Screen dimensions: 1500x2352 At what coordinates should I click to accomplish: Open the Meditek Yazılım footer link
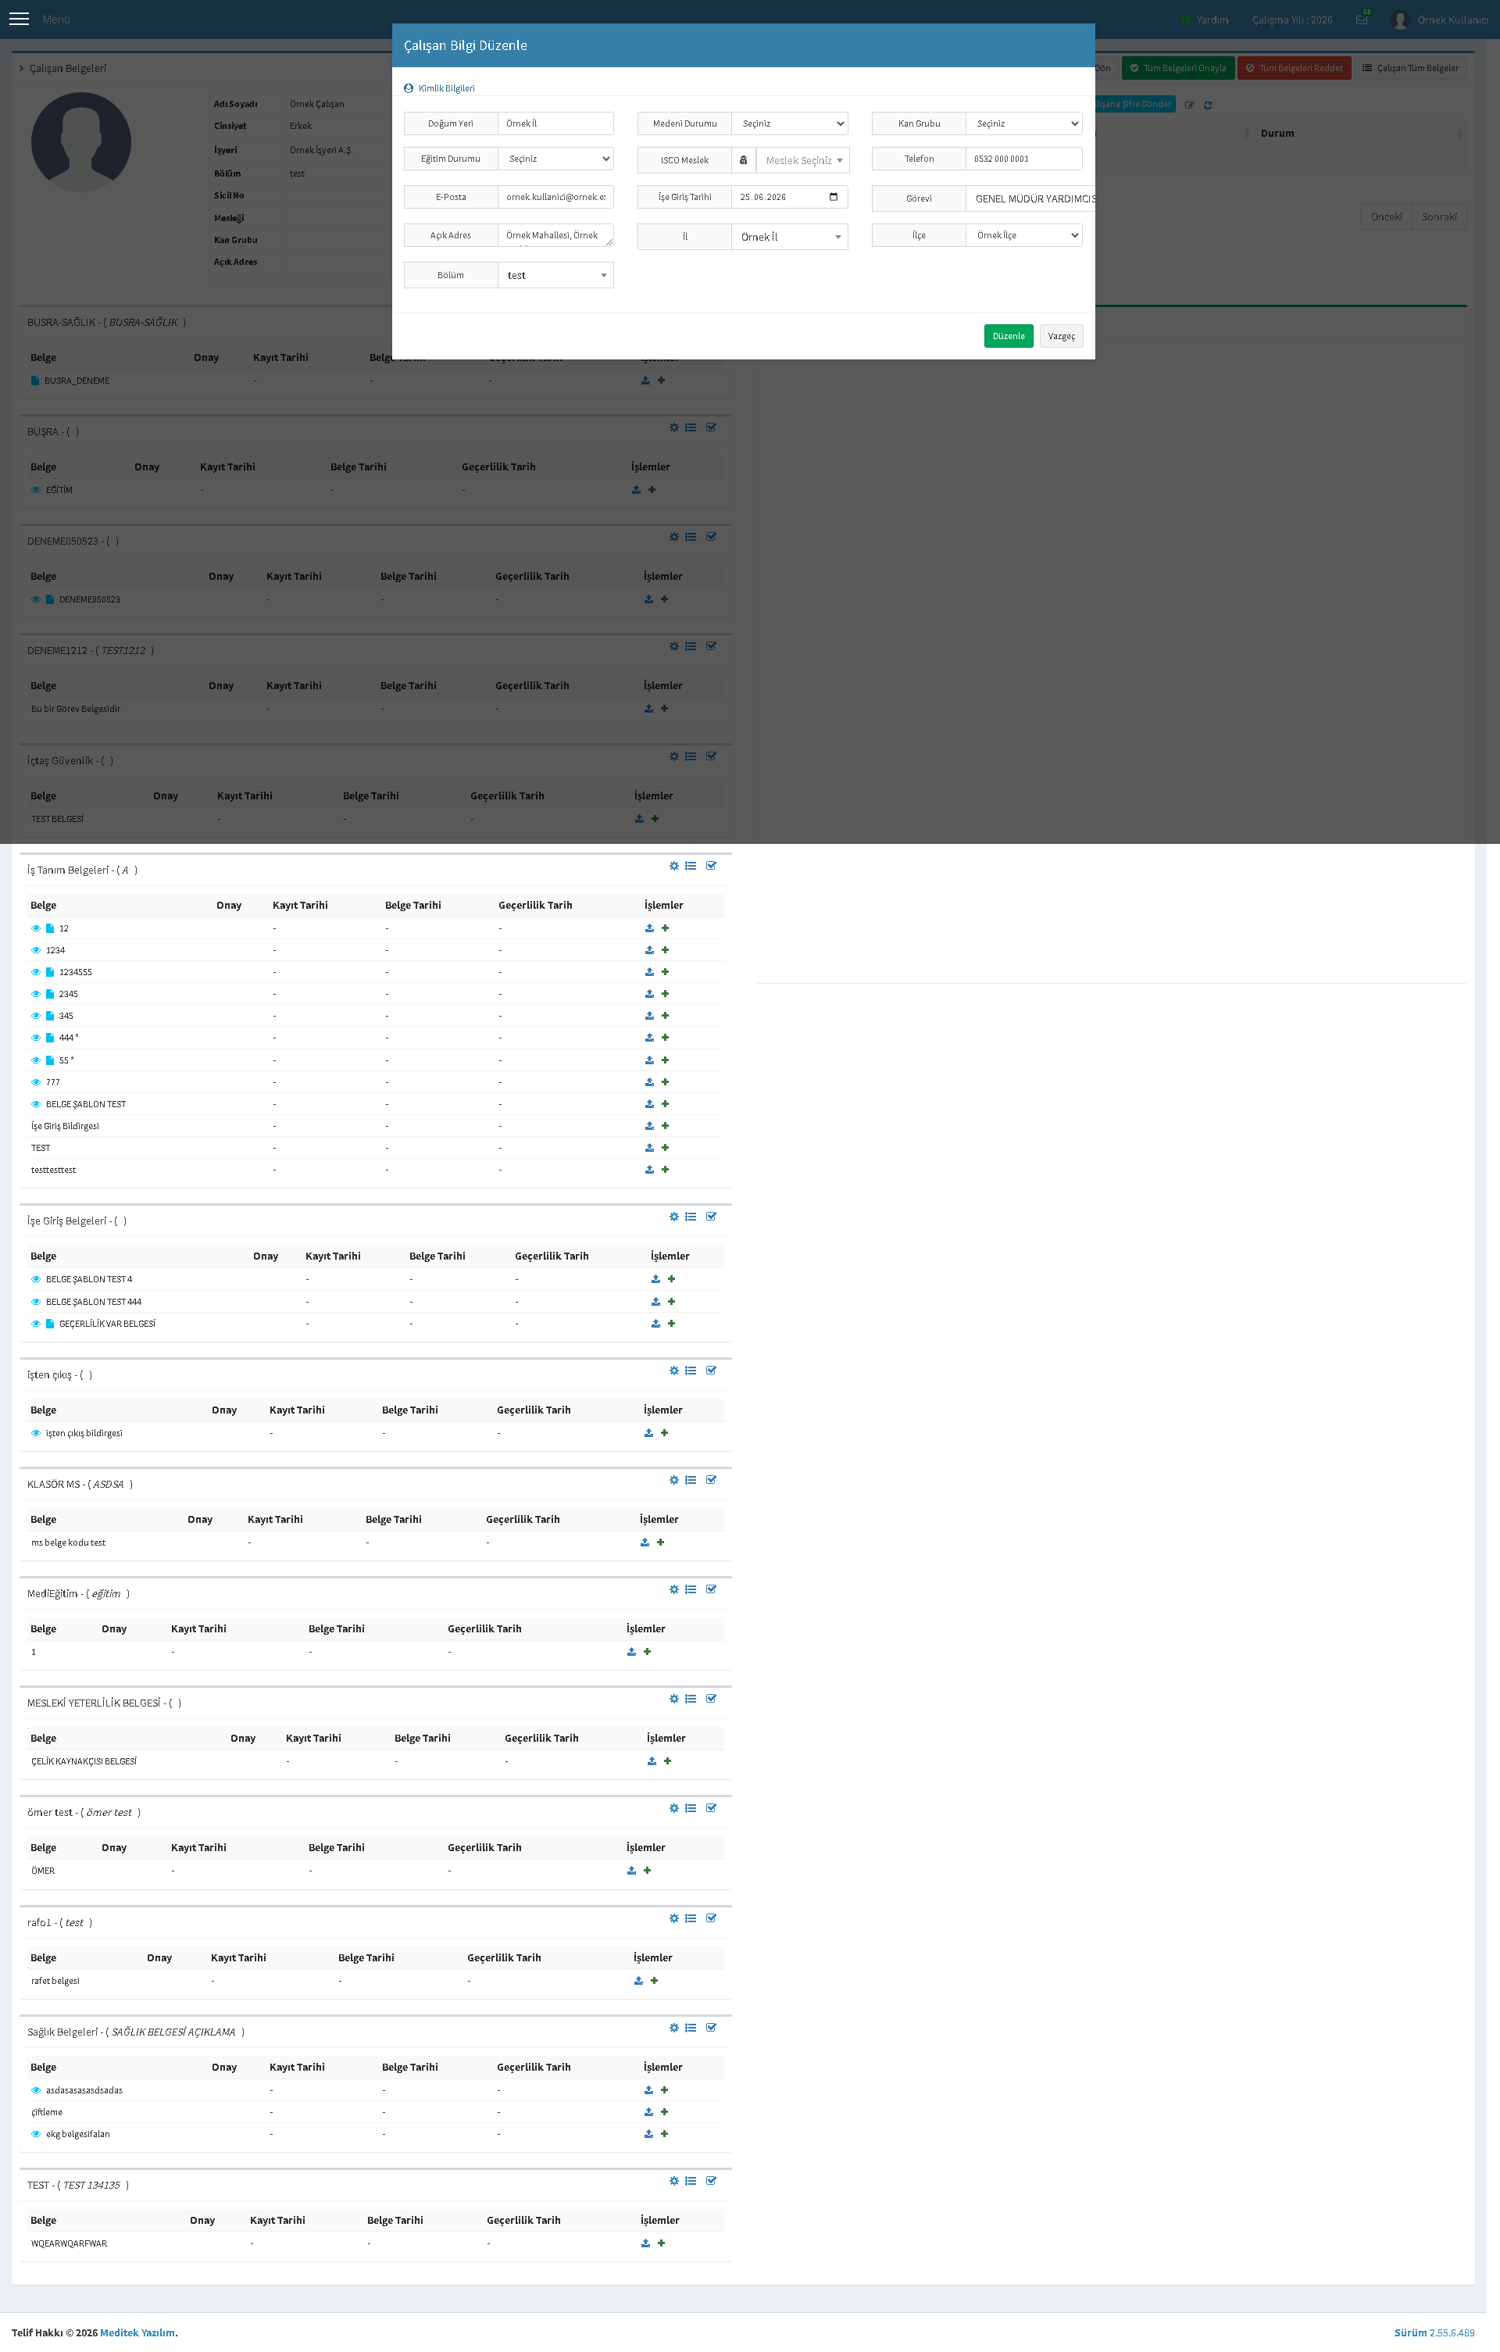tap(137, 2332)
